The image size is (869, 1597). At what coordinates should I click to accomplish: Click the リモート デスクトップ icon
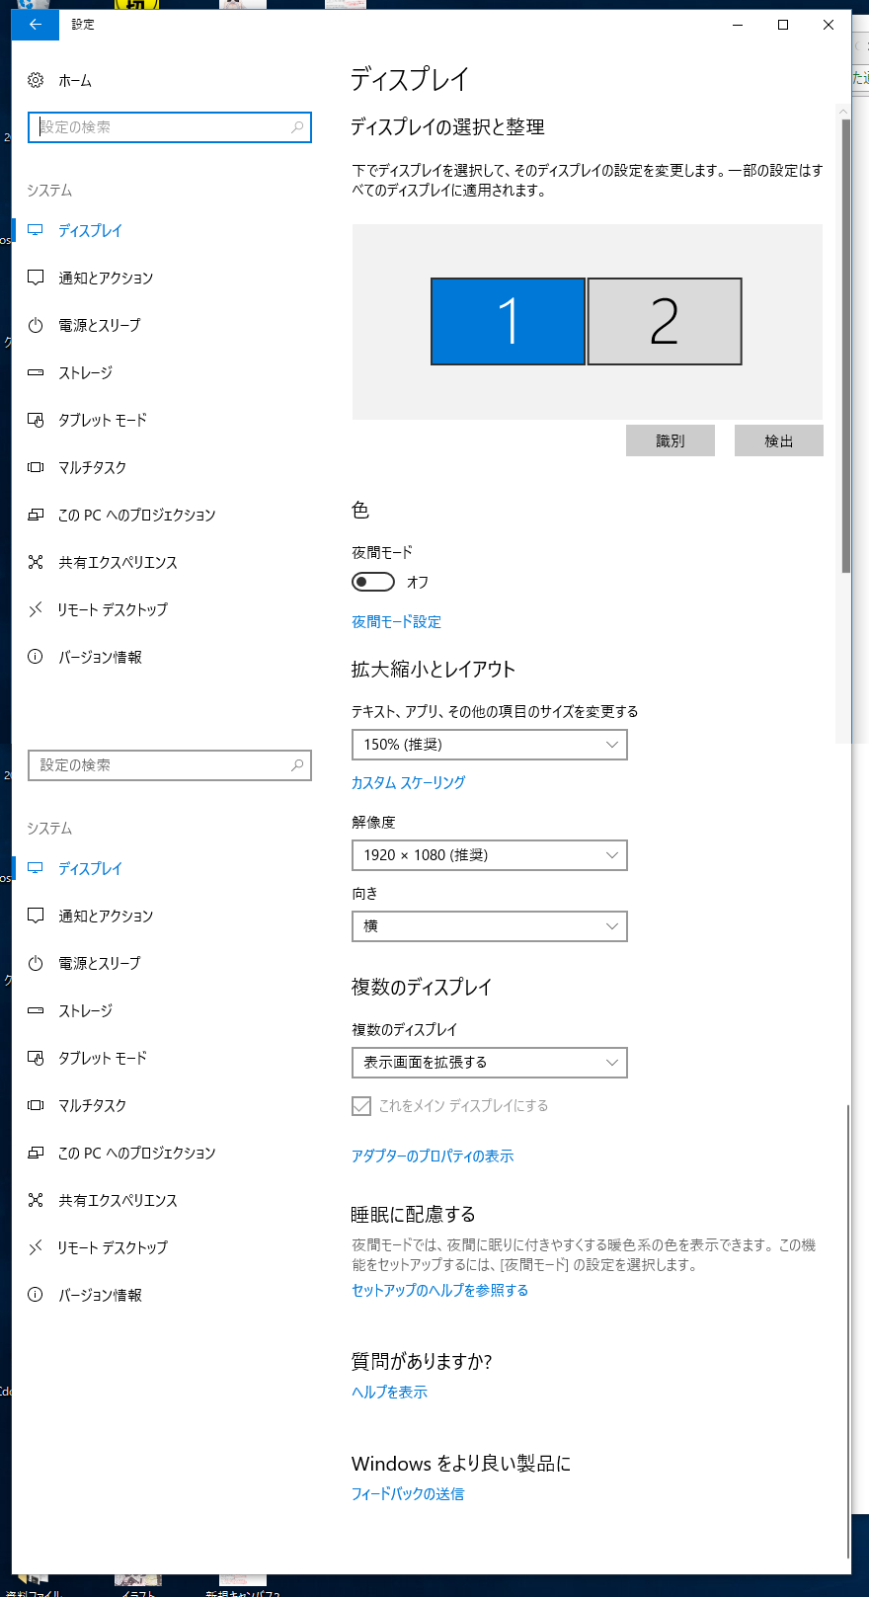36,609
